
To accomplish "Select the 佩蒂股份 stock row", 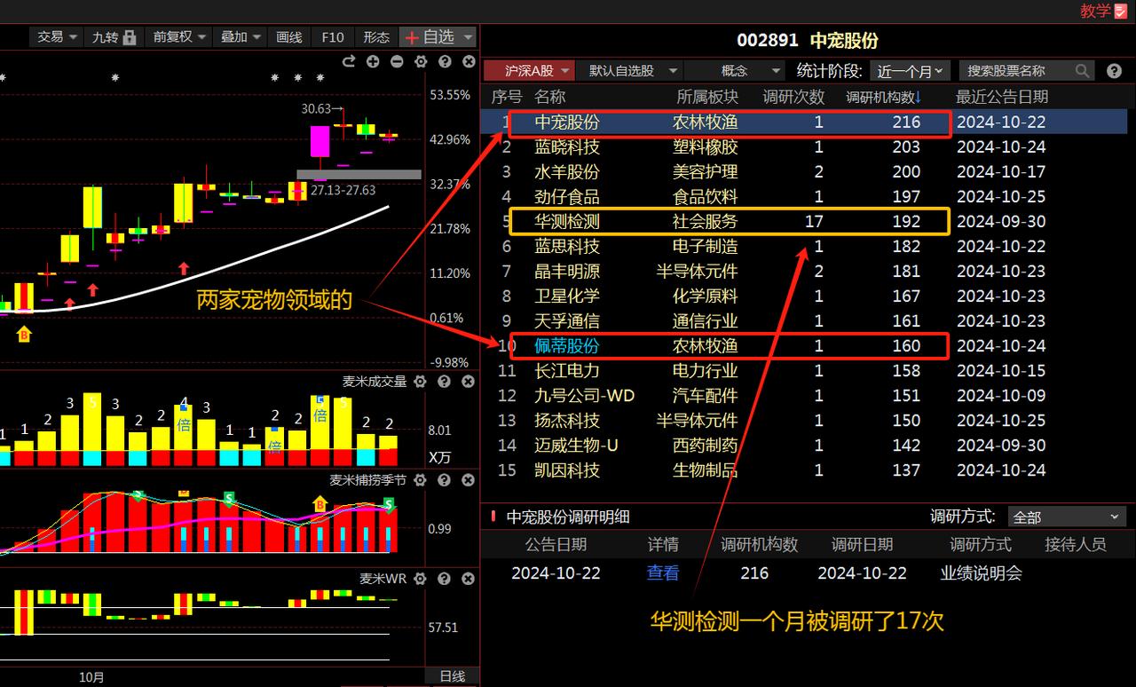I will tap(804, 346).
